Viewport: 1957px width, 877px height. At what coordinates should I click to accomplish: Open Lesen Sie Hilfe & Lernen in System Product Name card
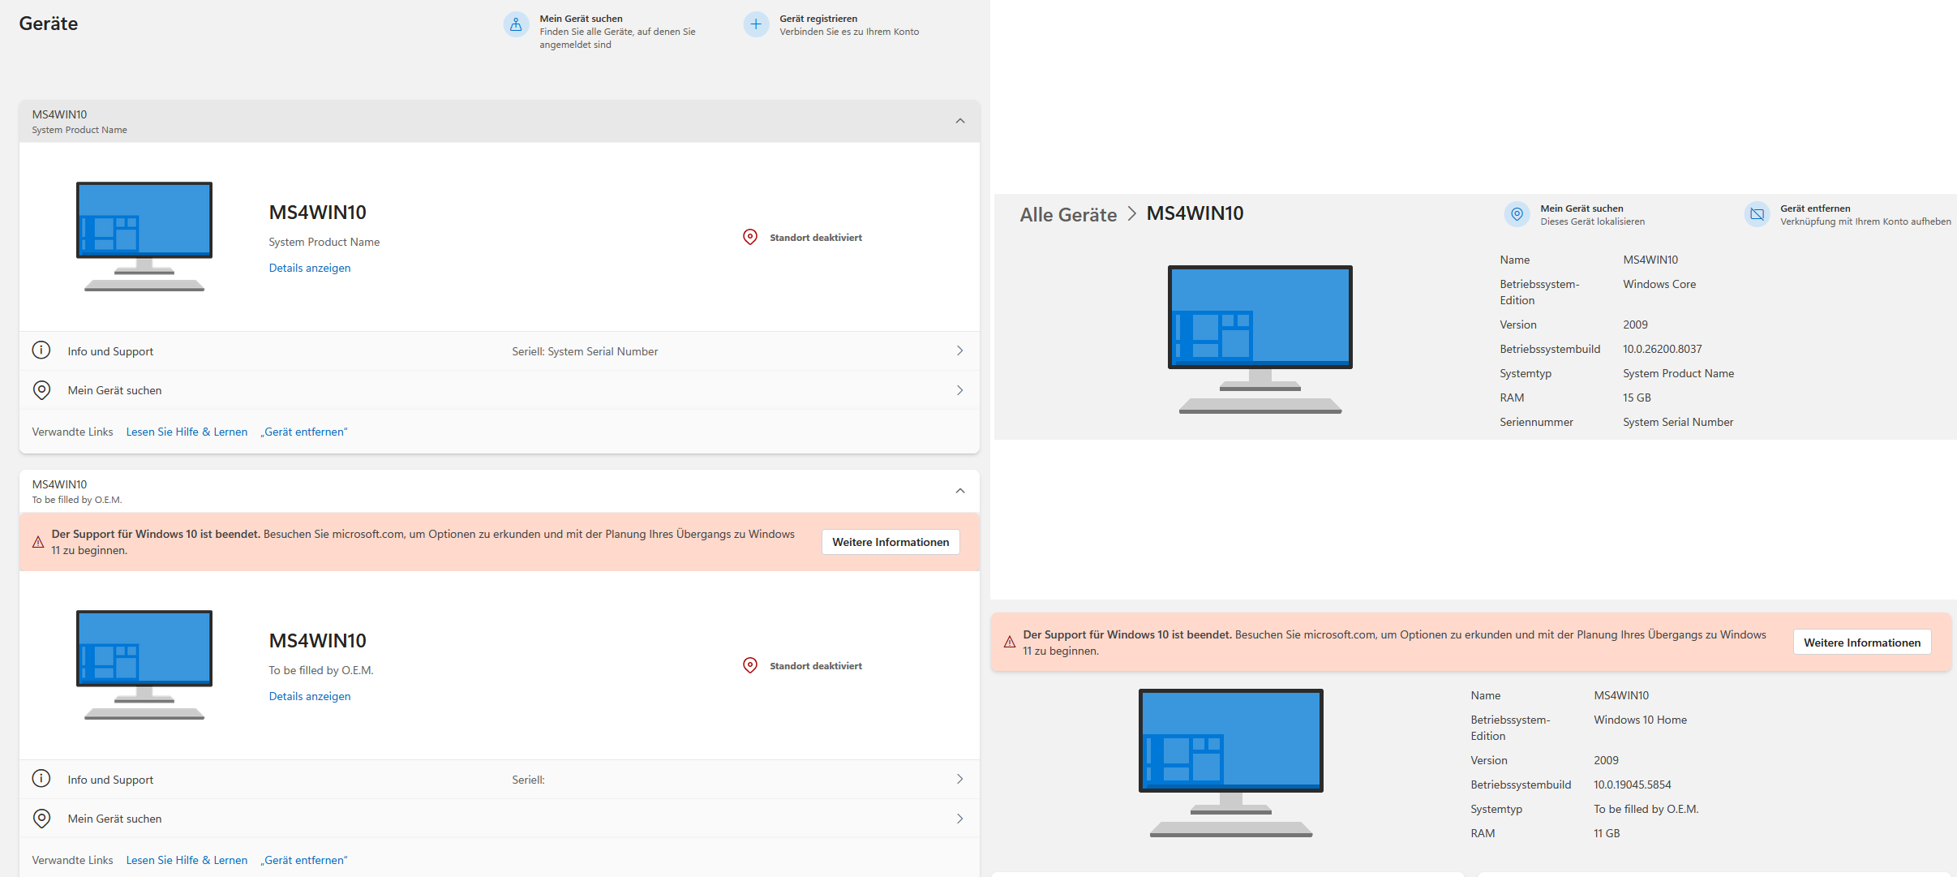tap(187, 432)
